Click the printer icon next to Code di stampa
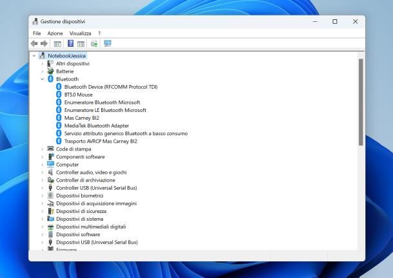The height and width of the screenshot is (278, 393). 50,149
